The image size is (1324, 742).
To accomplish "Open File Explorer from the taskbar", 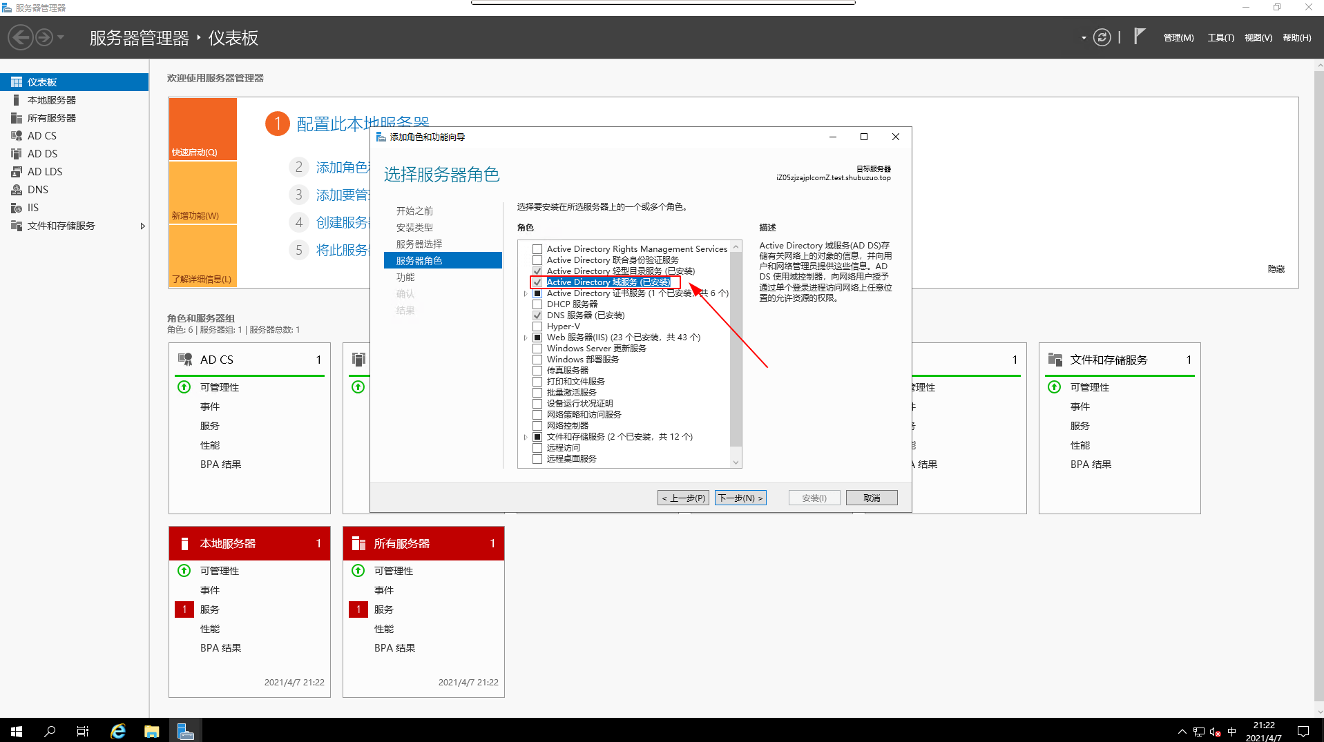I will [152, 731].
